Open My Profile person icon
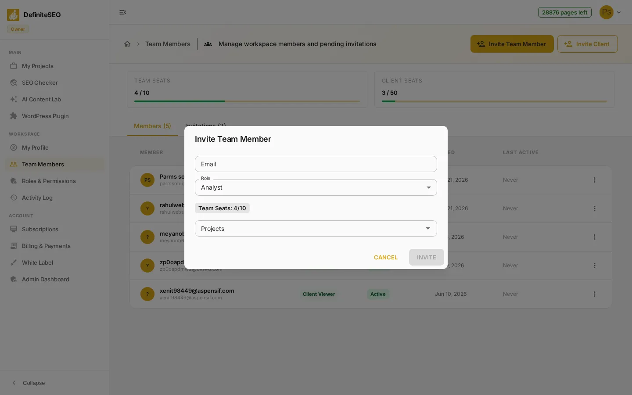This screenshot has width=632, height=395. [14, 147]
